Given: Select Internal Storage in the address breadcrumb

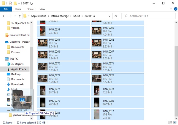Looking at the screenshot, I should [60, 16].
